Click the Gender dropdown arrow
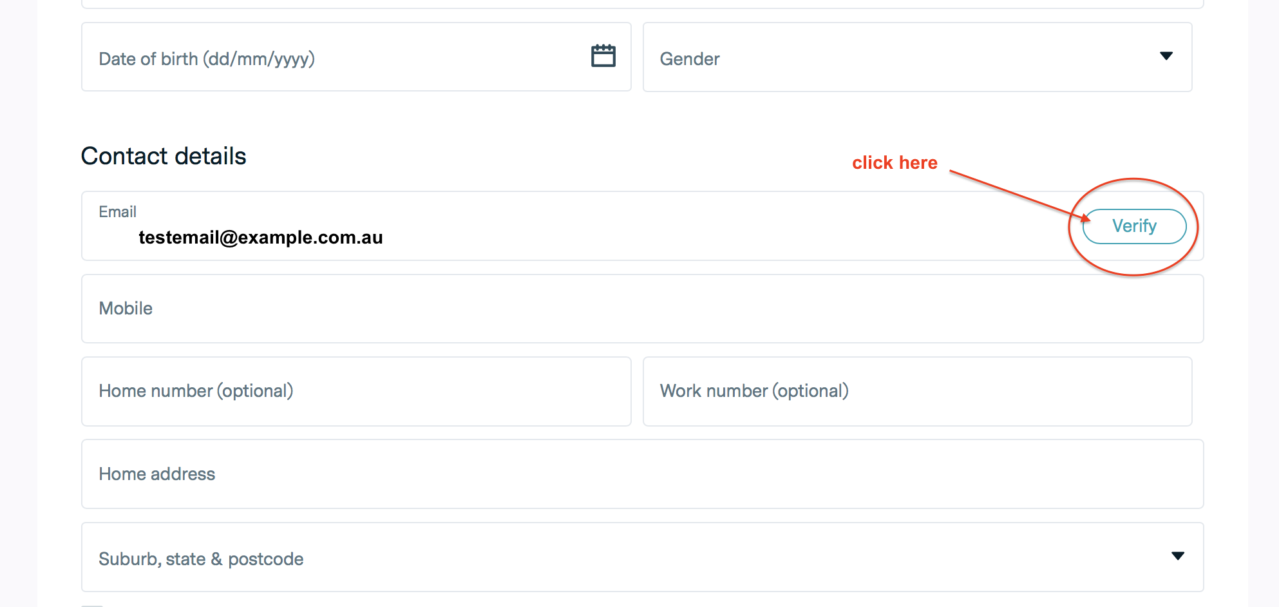Screen dimensions: 1279x607 coord(1166,56)
